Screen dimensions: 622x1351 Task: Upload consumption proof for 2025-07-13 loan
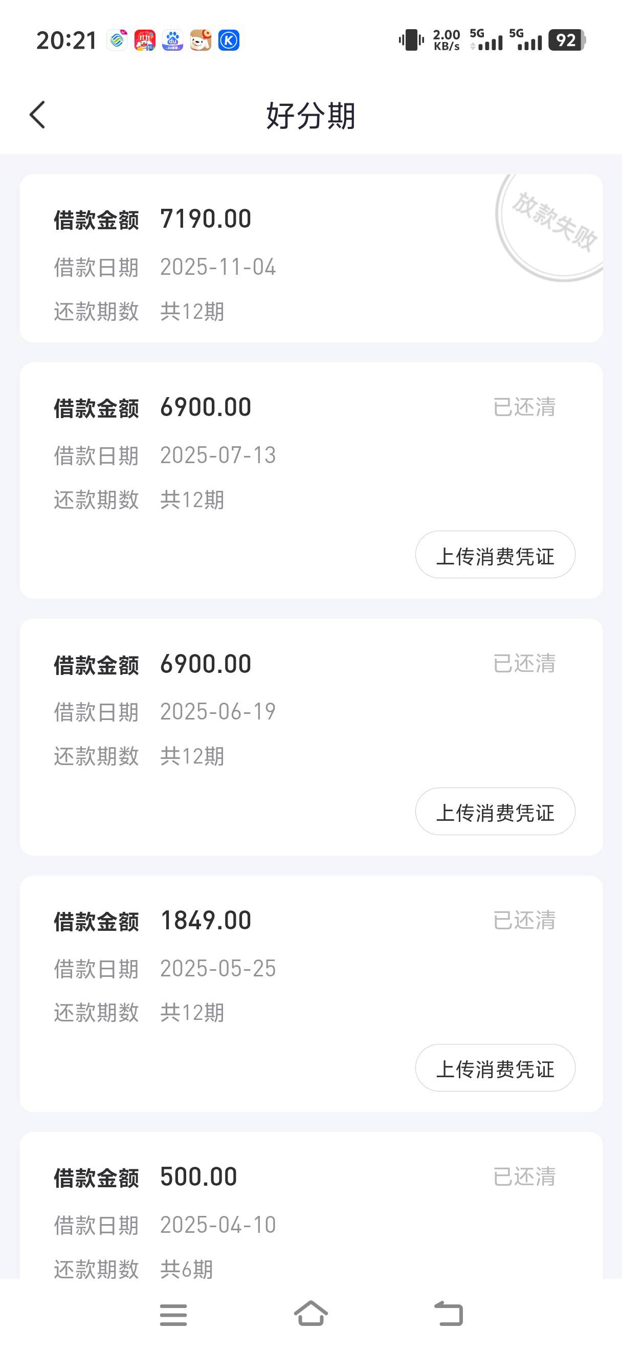pyautogui.click(x=495, y=555)
